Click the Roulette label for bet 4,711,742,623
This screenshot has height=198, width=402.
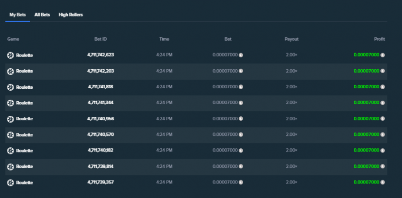tap(24, 55)
